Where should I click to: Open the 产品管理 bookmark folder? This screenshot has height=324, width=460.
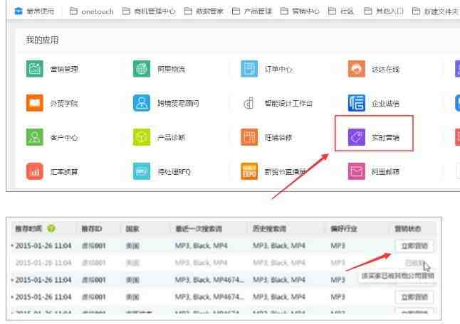click(x=252, y=11)
